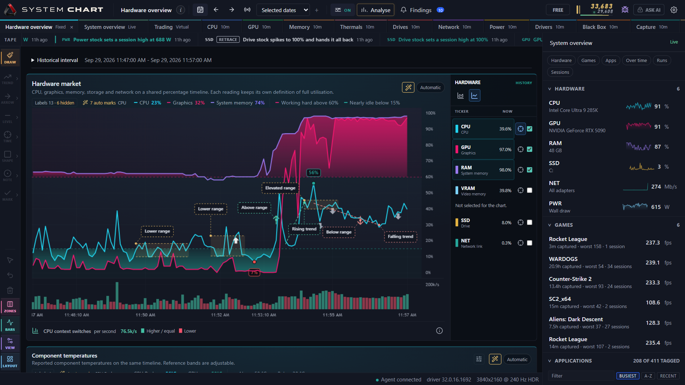Open HISTORY link in hardware panel
Screen dimensions: 685x385
[523, 83]
